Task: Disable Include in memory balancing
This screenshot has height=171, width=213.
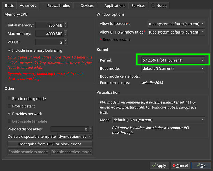Action: pyautogui.click(x=9, y=51)
